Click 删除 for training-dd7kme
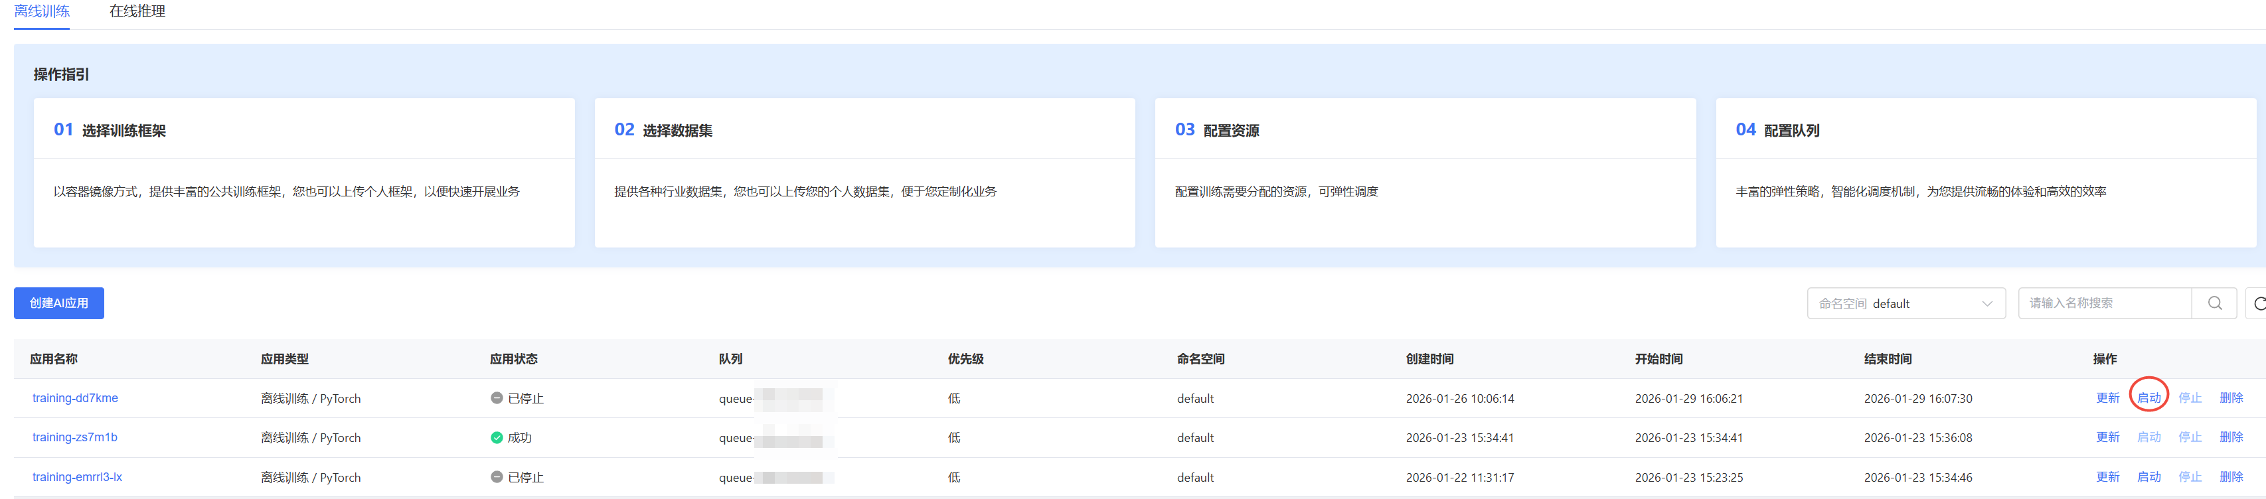 (x=2230, y=398)
